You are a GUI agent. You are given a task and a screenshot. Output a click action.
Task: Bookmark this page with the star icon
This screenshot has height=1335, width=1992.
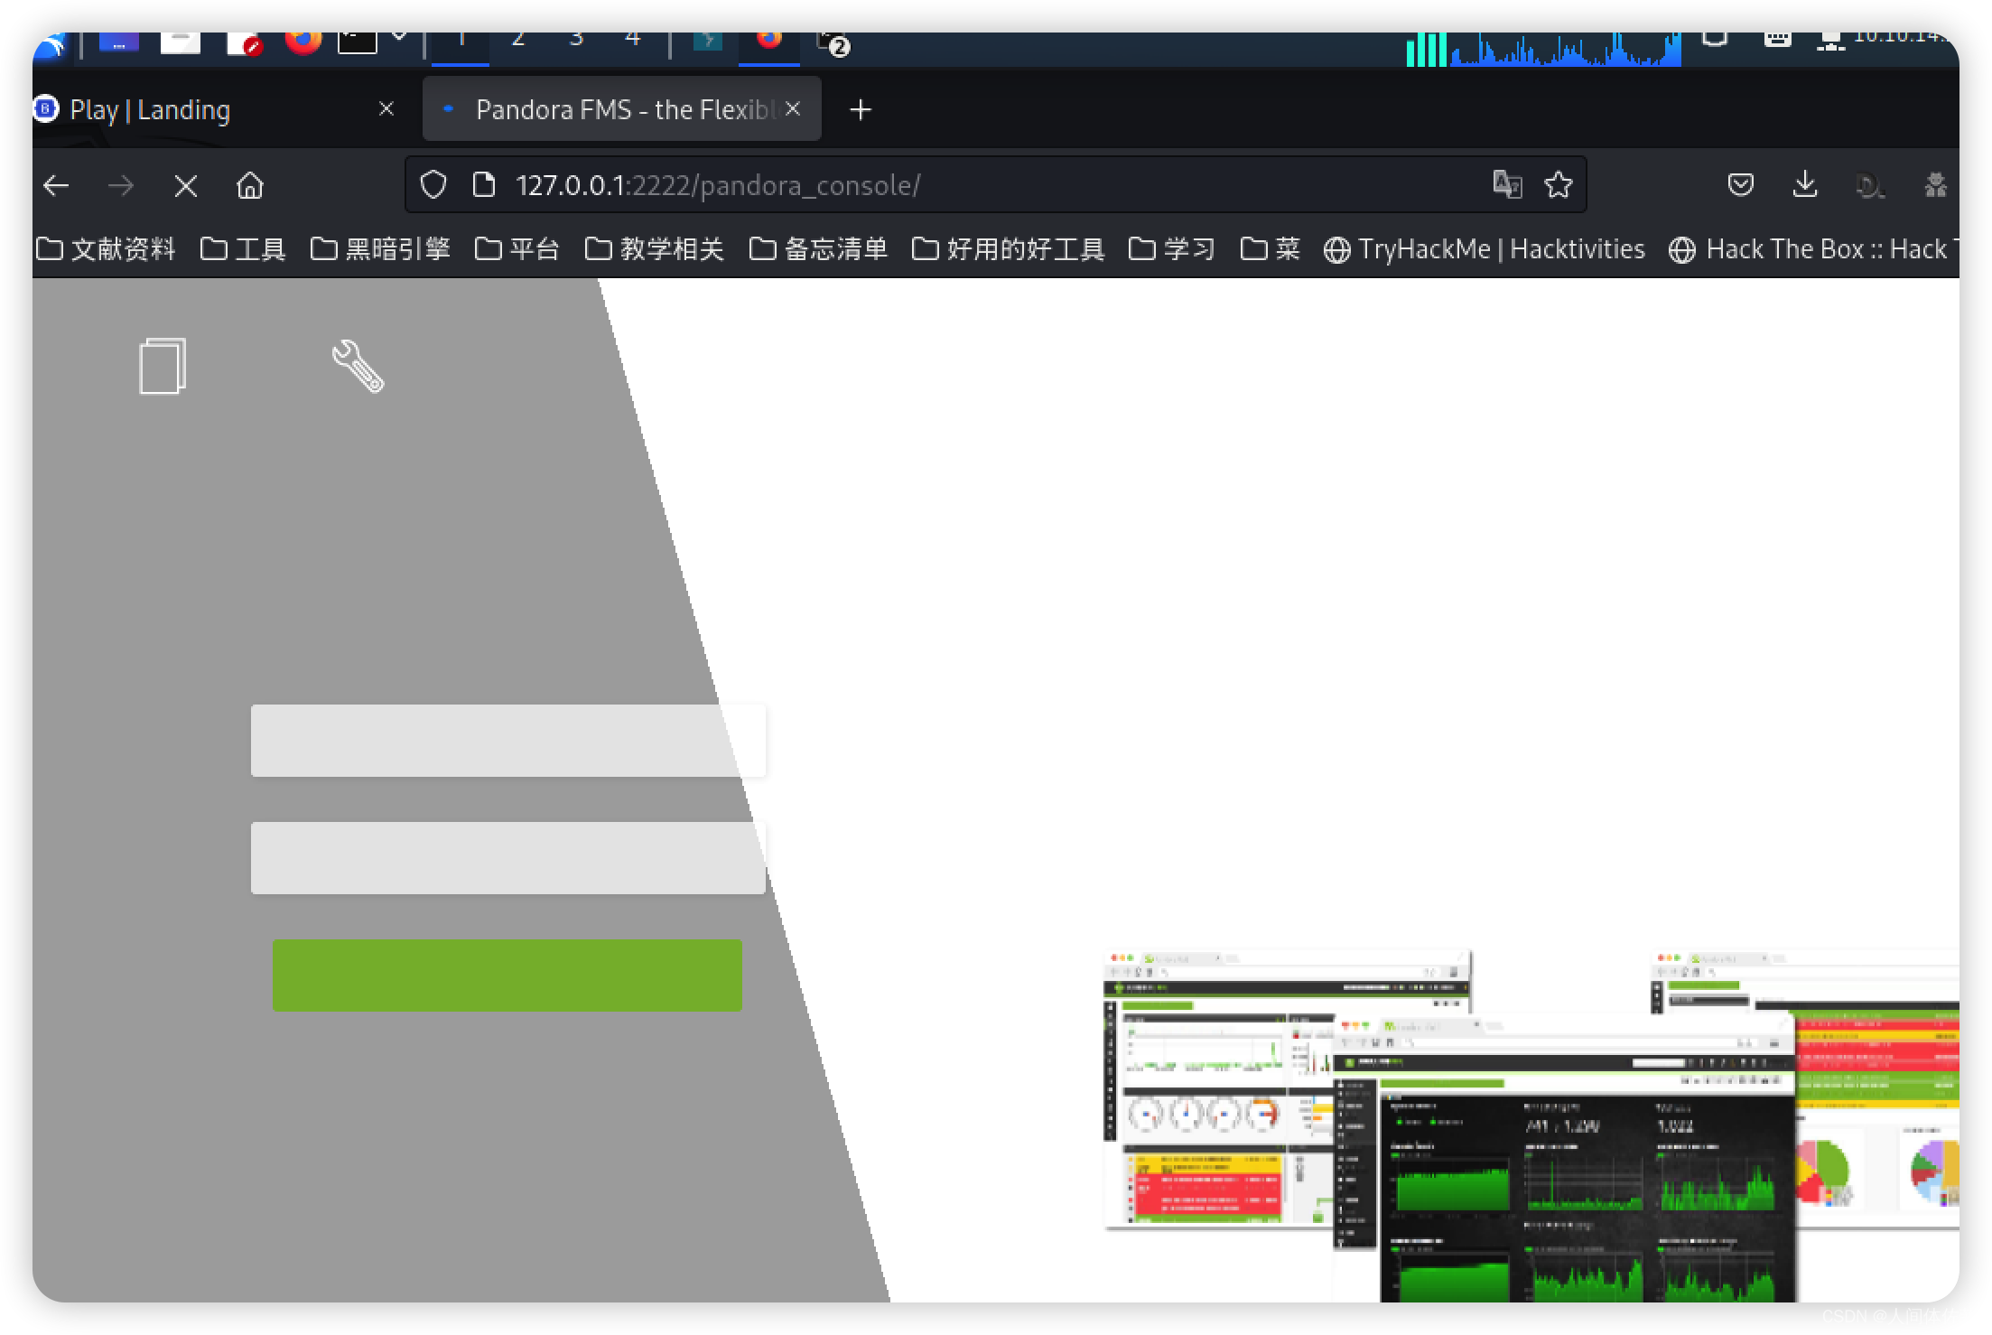1558,185
